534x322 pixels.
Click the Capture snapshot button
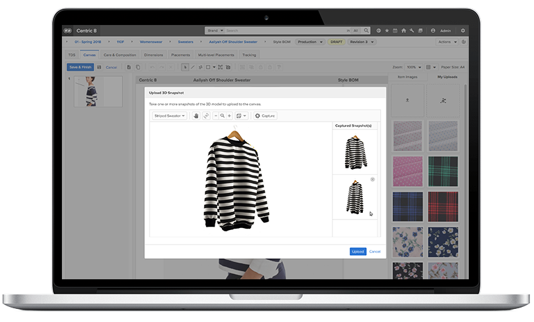(x=265, y=116)
